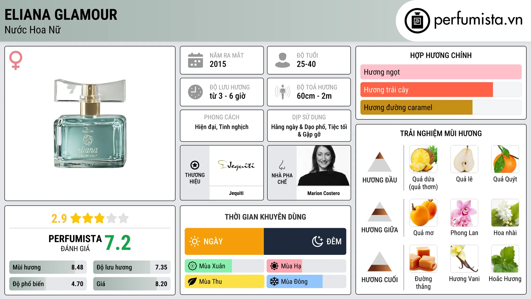Select the Quả lê pear image
Screen dimensions: 531x299
click(464, 159)
